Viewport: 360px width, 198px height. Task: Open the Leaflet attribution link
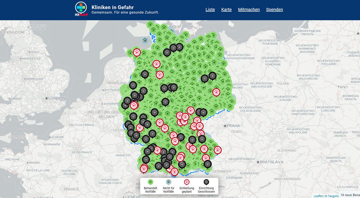click(x=318, y=196)
